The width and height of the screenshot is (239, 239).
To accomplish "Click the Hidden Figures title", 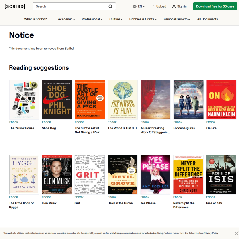I will coord(184,128).
